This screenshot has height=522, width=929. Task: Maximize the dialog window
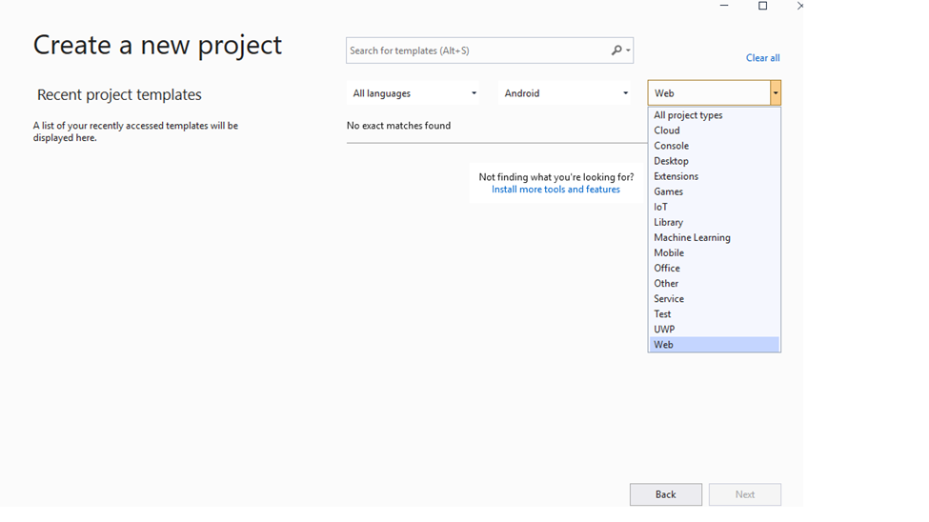click(762, 6)
